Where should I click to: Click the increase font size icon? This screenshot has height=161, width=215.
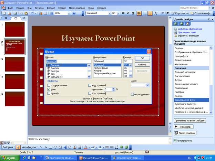(x=156, y=13)
